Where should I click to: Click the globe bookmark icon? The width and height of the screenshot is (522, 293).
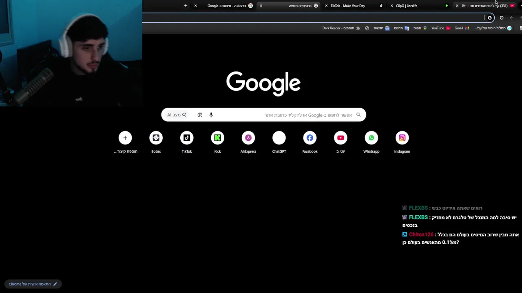(x=367, y=28)
